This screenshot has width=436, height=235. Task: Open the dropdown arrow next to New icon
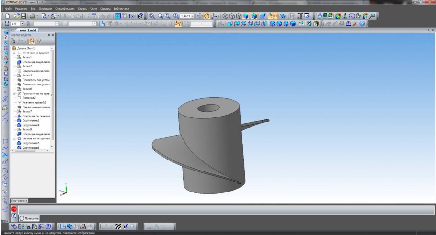coord(11,16)
